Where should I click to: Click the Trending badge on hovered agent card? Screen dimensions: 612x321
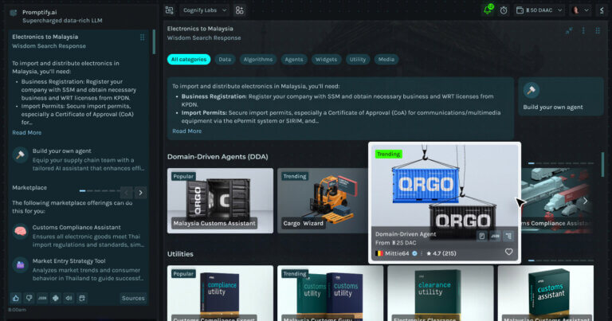click(388, 154)
